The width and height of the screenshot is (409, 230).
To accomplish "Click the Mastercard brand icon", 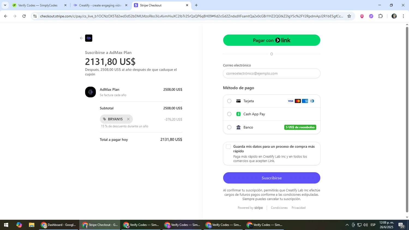I will (x=298, y=101).
